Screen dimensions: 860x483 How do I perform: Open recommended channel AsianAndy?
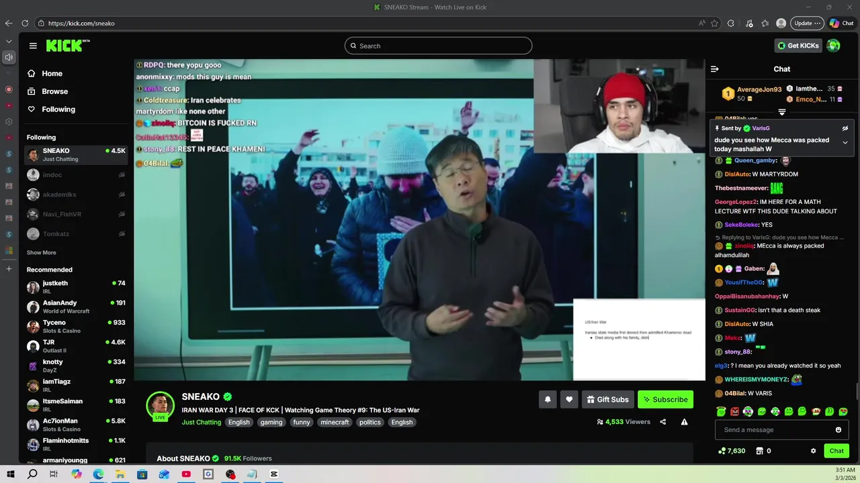pos(76,307)
